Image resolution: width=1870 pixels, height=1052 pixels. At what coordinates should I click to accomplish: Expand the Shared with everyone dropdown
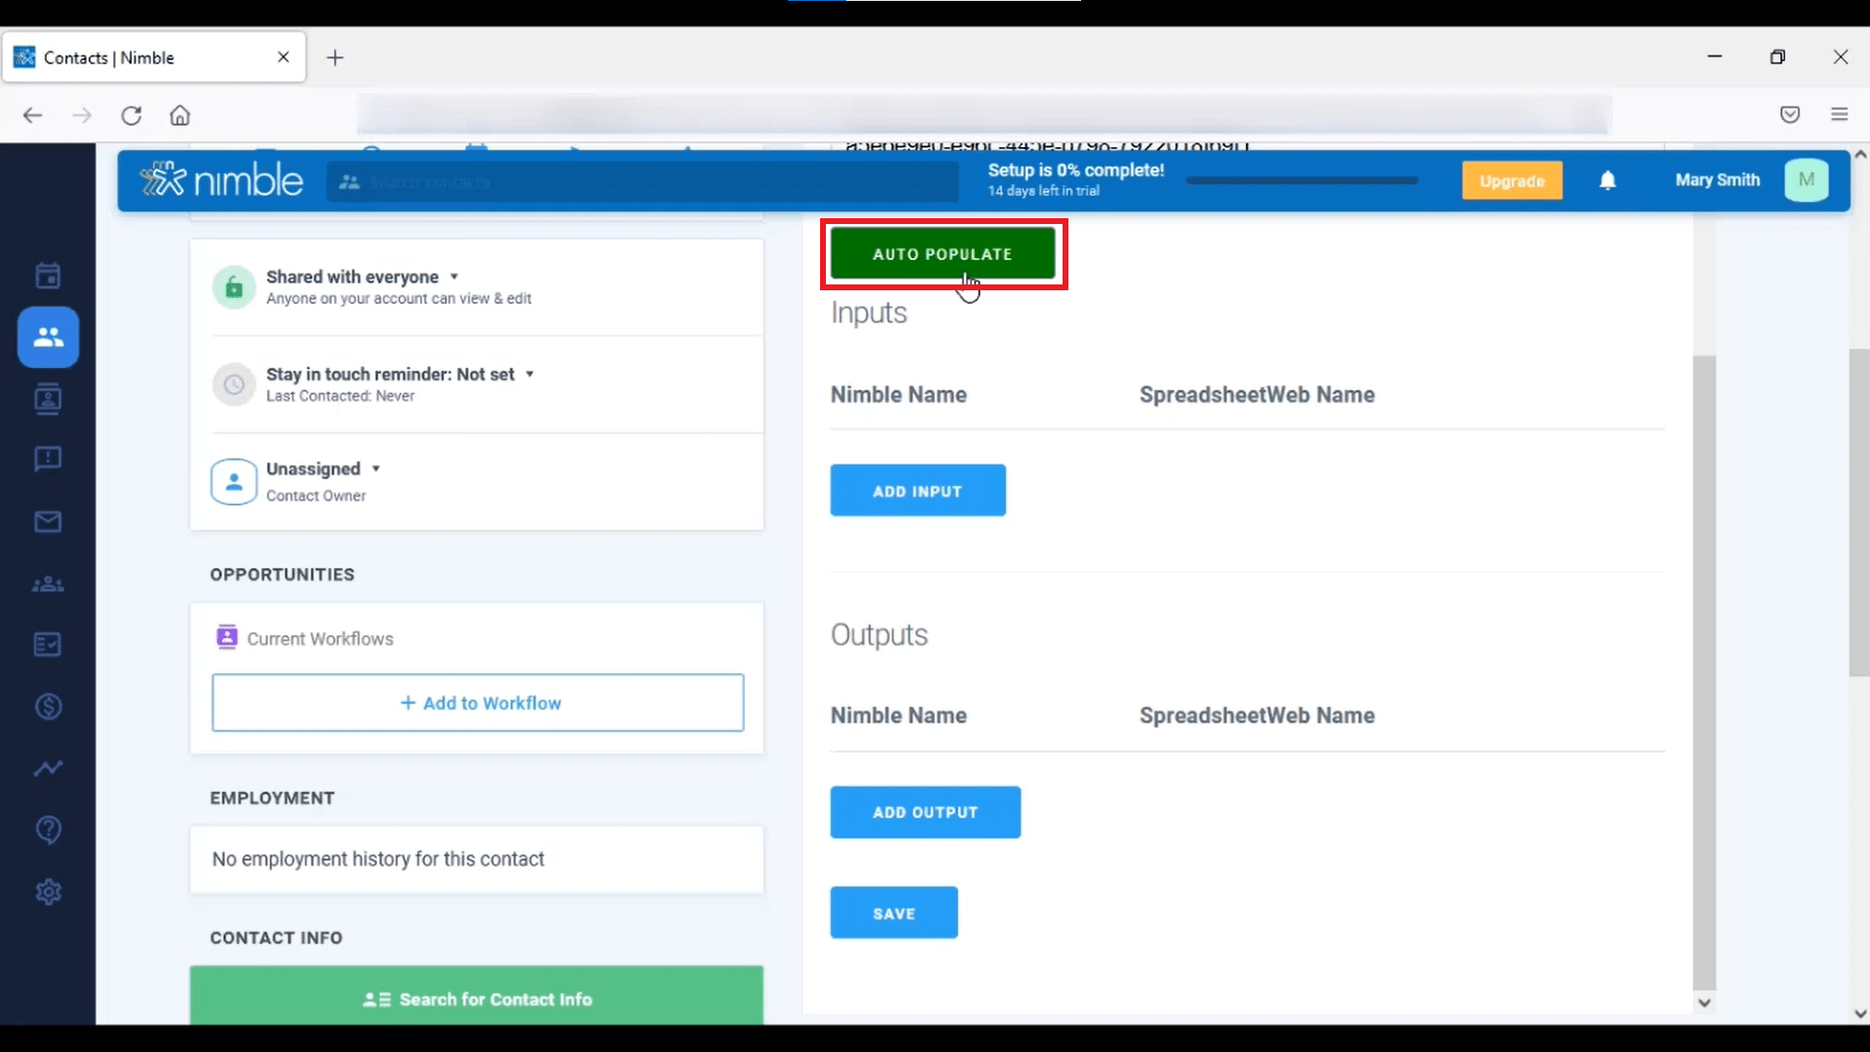[454, 277]
